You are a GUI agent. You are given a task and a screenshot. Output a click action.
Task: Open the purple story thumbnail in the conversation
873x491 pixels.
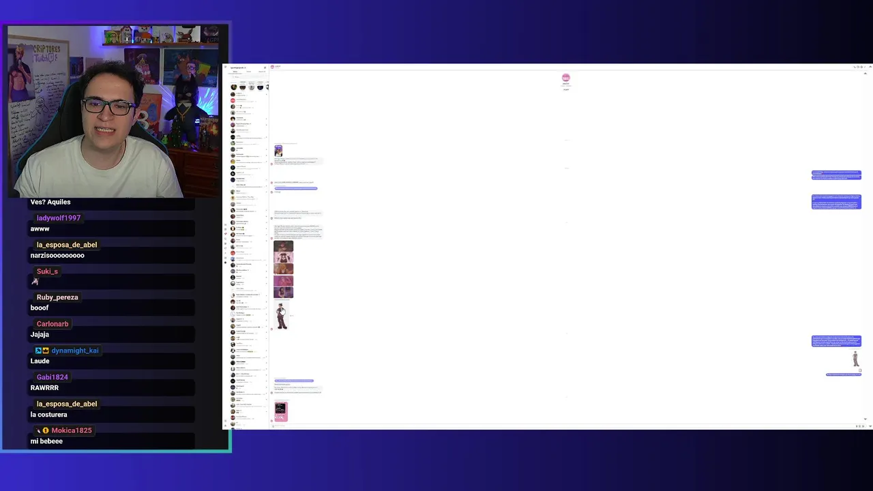278,151
